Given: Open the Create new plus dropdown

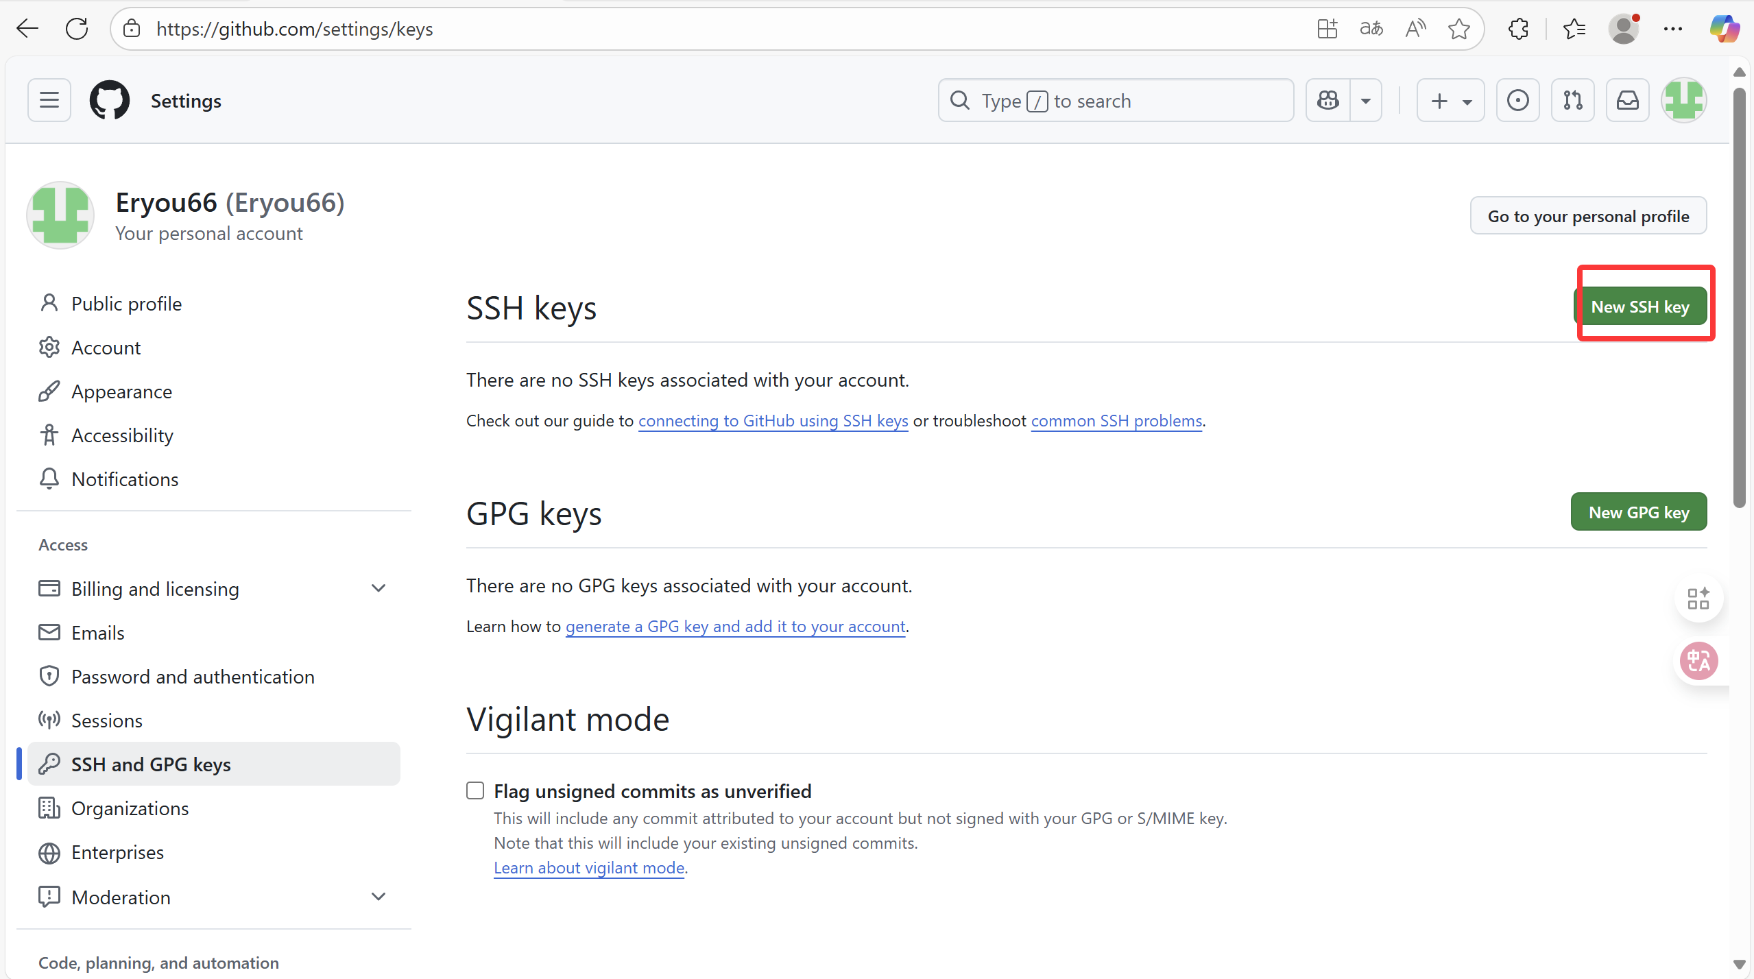Looking at the screenshot, I should pos(1450,101).
